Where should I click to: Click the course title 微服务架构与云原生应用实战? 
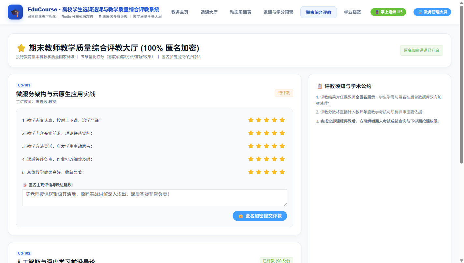tap(56, 94)
